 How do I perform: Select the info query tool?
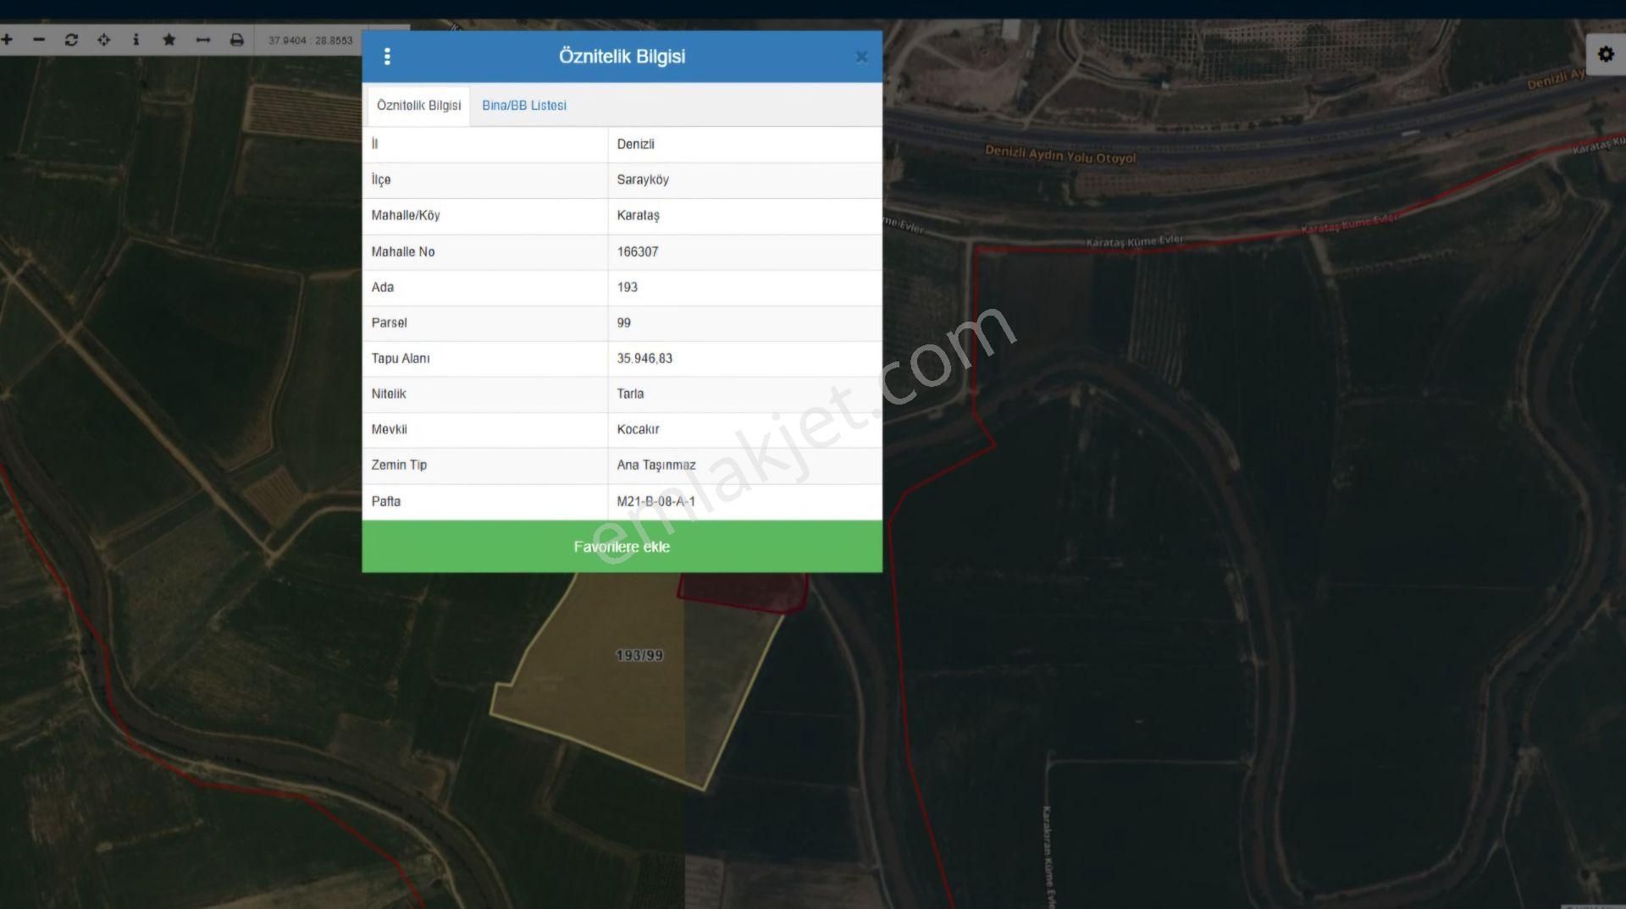135,40
